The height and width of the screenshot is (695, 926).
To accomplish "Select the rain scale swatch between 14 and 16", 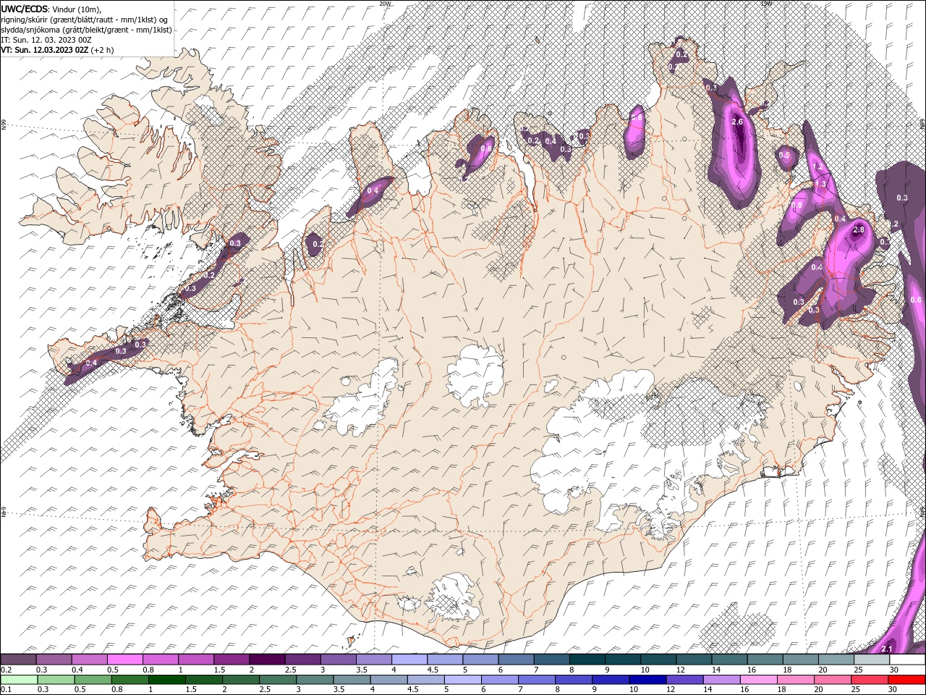I will tap(721, 680).
